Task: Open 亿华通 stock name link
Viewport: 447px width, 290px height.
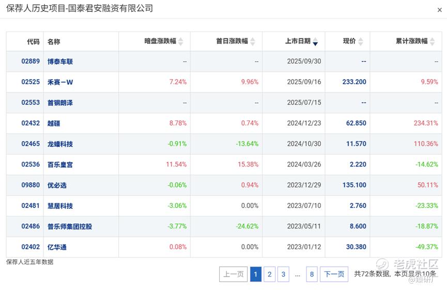Action: coord(57,247)
